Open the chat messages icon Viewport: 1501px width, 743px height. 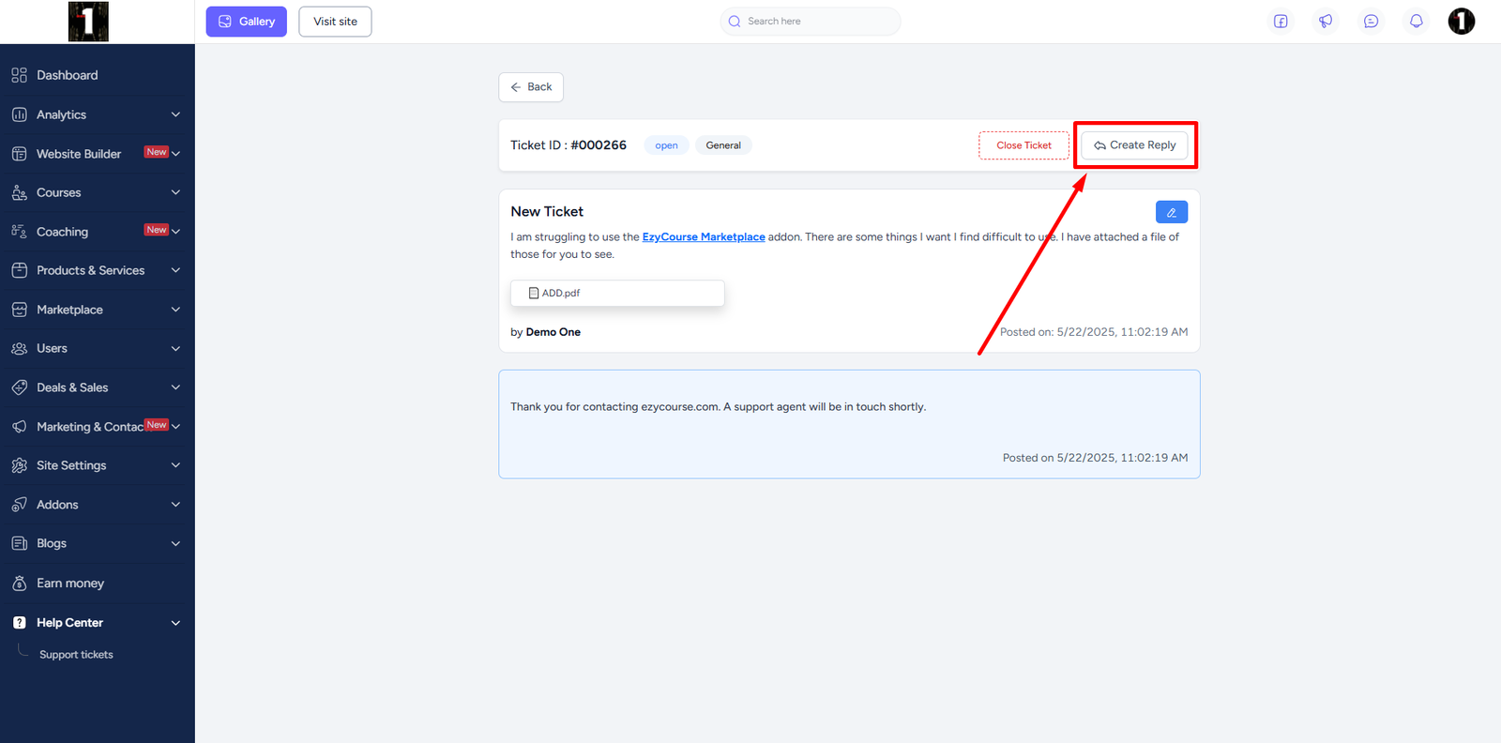pos(1371,22)
